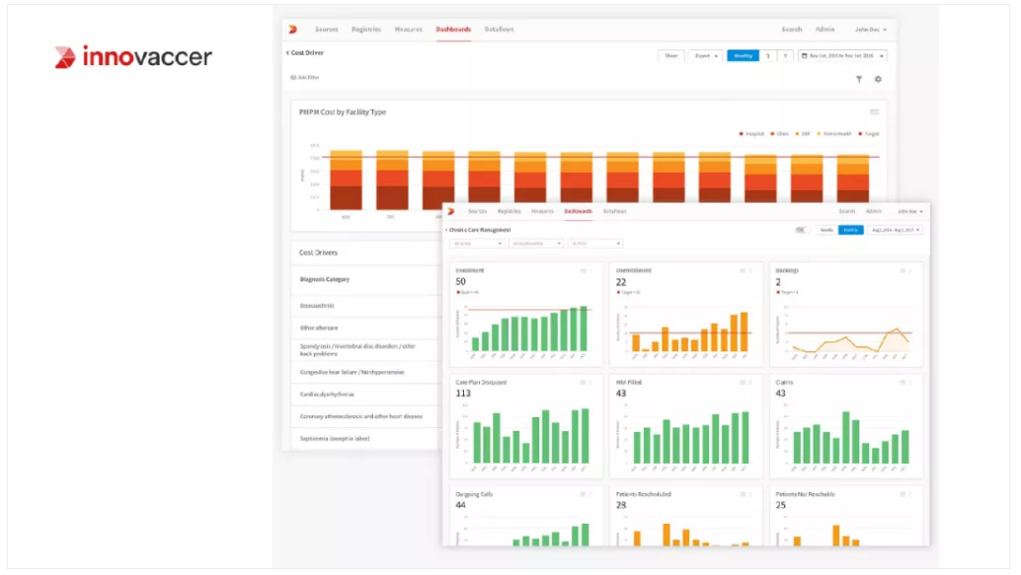This screenshot has width=1021, height=575.
Task: Open the first filter dropdown under Chronic Care Management
Action: tap(477, 244)
